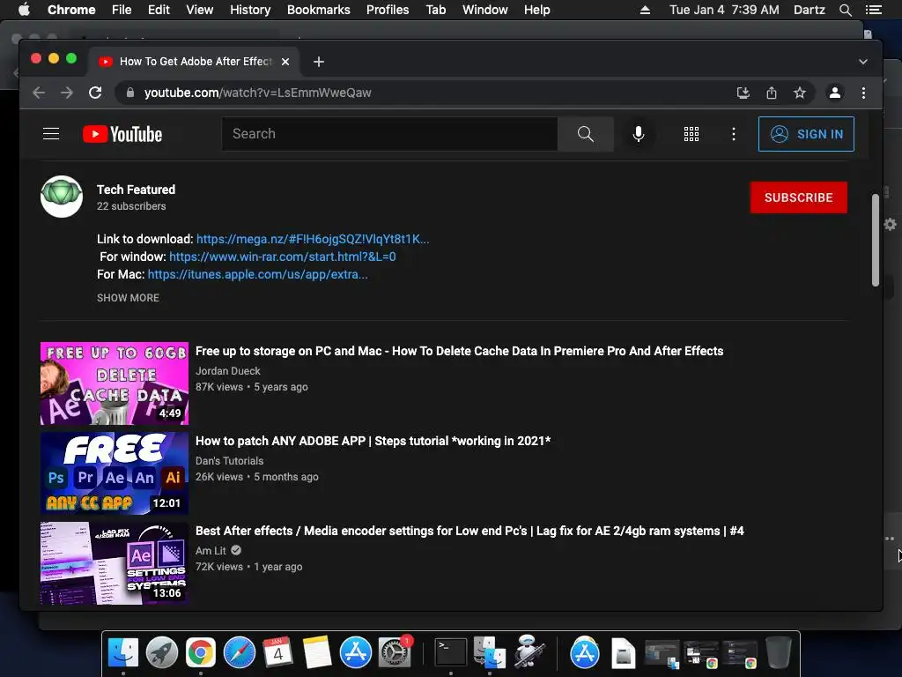Open the Edit menu
Image resolution: width=902 pixels, height=677 pixels.
tap(159, 10)
